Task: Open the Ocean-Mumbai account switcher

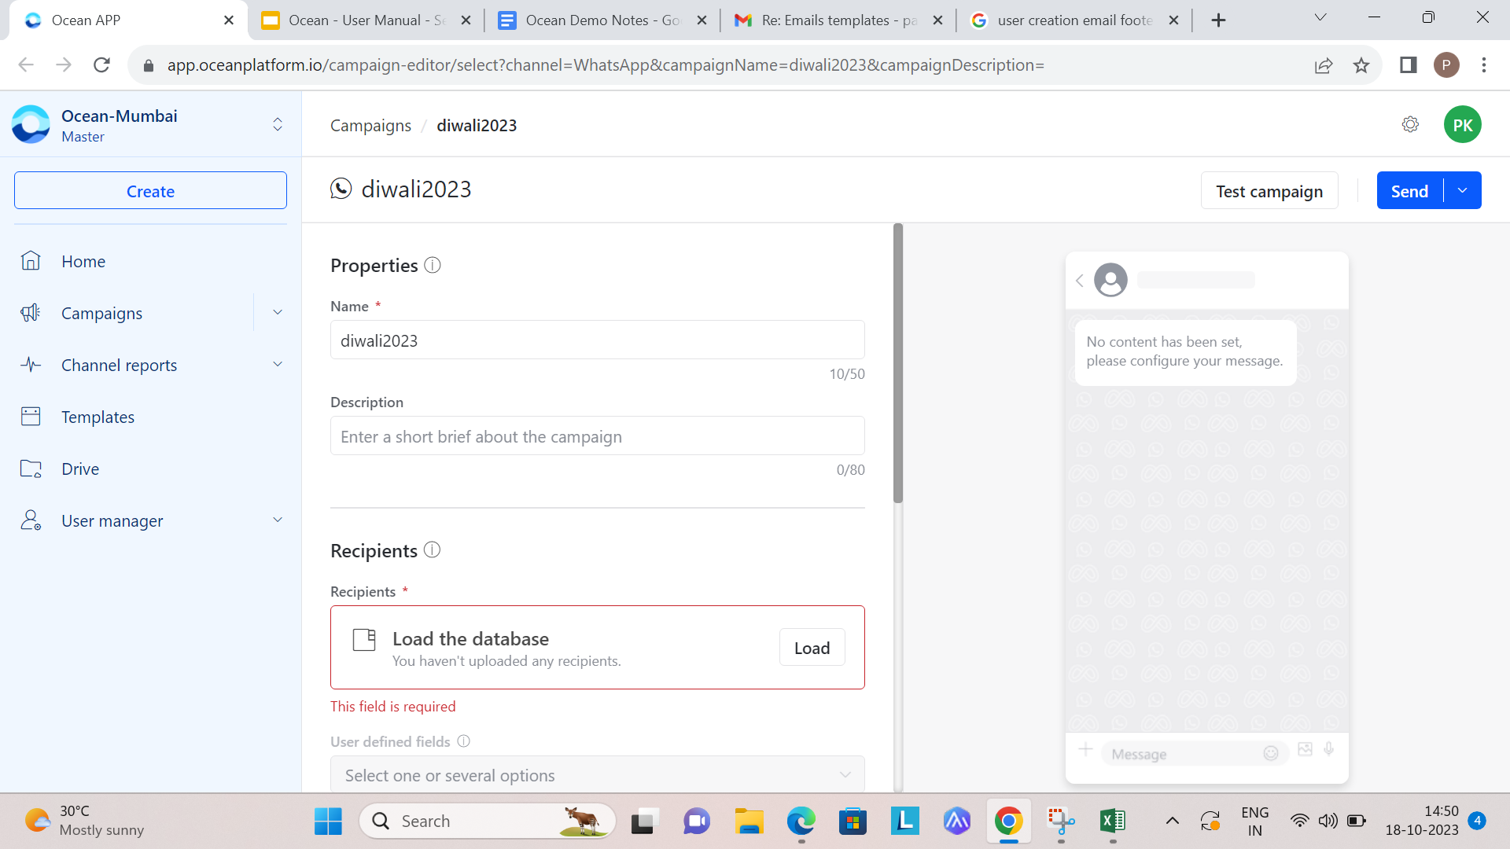Action: point(278,124)
